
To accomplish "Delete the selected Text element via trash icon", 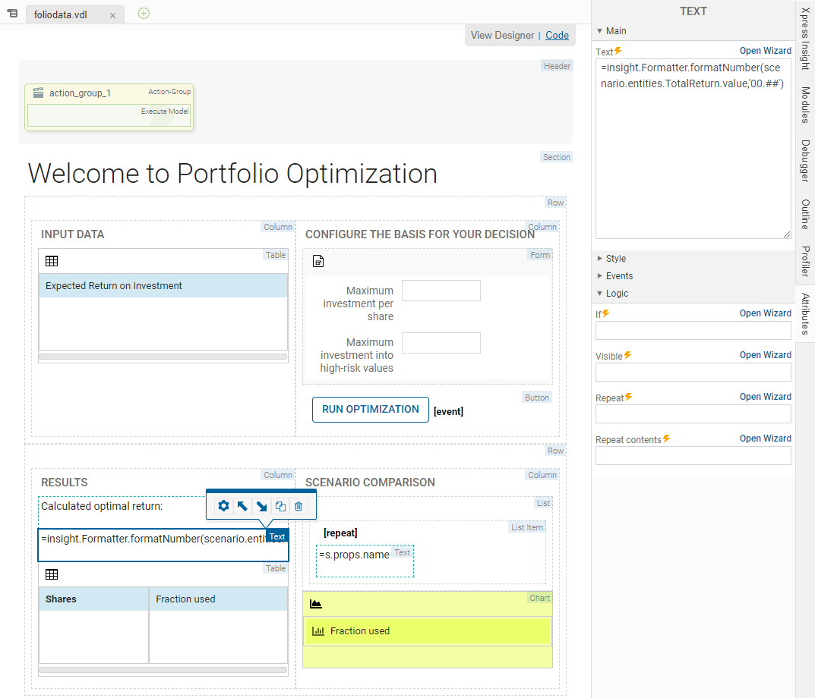I will click(x=299, y=506).
